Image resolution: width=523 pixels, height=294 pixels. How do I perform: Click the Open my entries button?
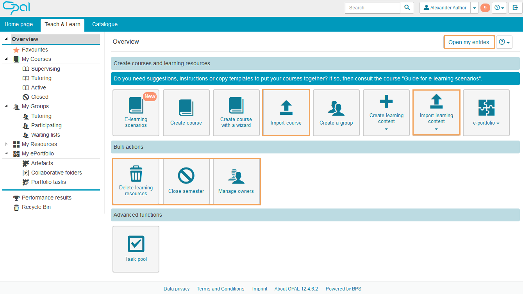pos(469,42)
